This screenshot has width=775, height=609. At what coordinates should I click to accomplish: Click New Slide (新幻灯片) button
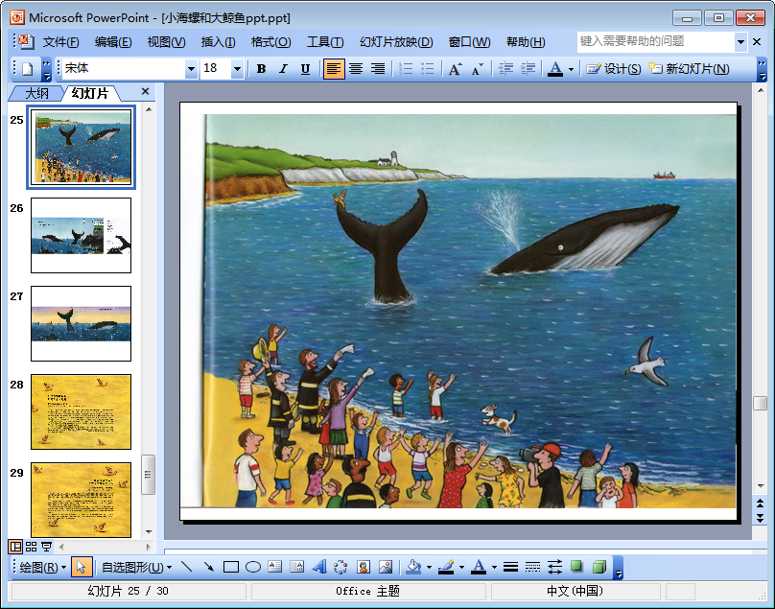[689, 69]
